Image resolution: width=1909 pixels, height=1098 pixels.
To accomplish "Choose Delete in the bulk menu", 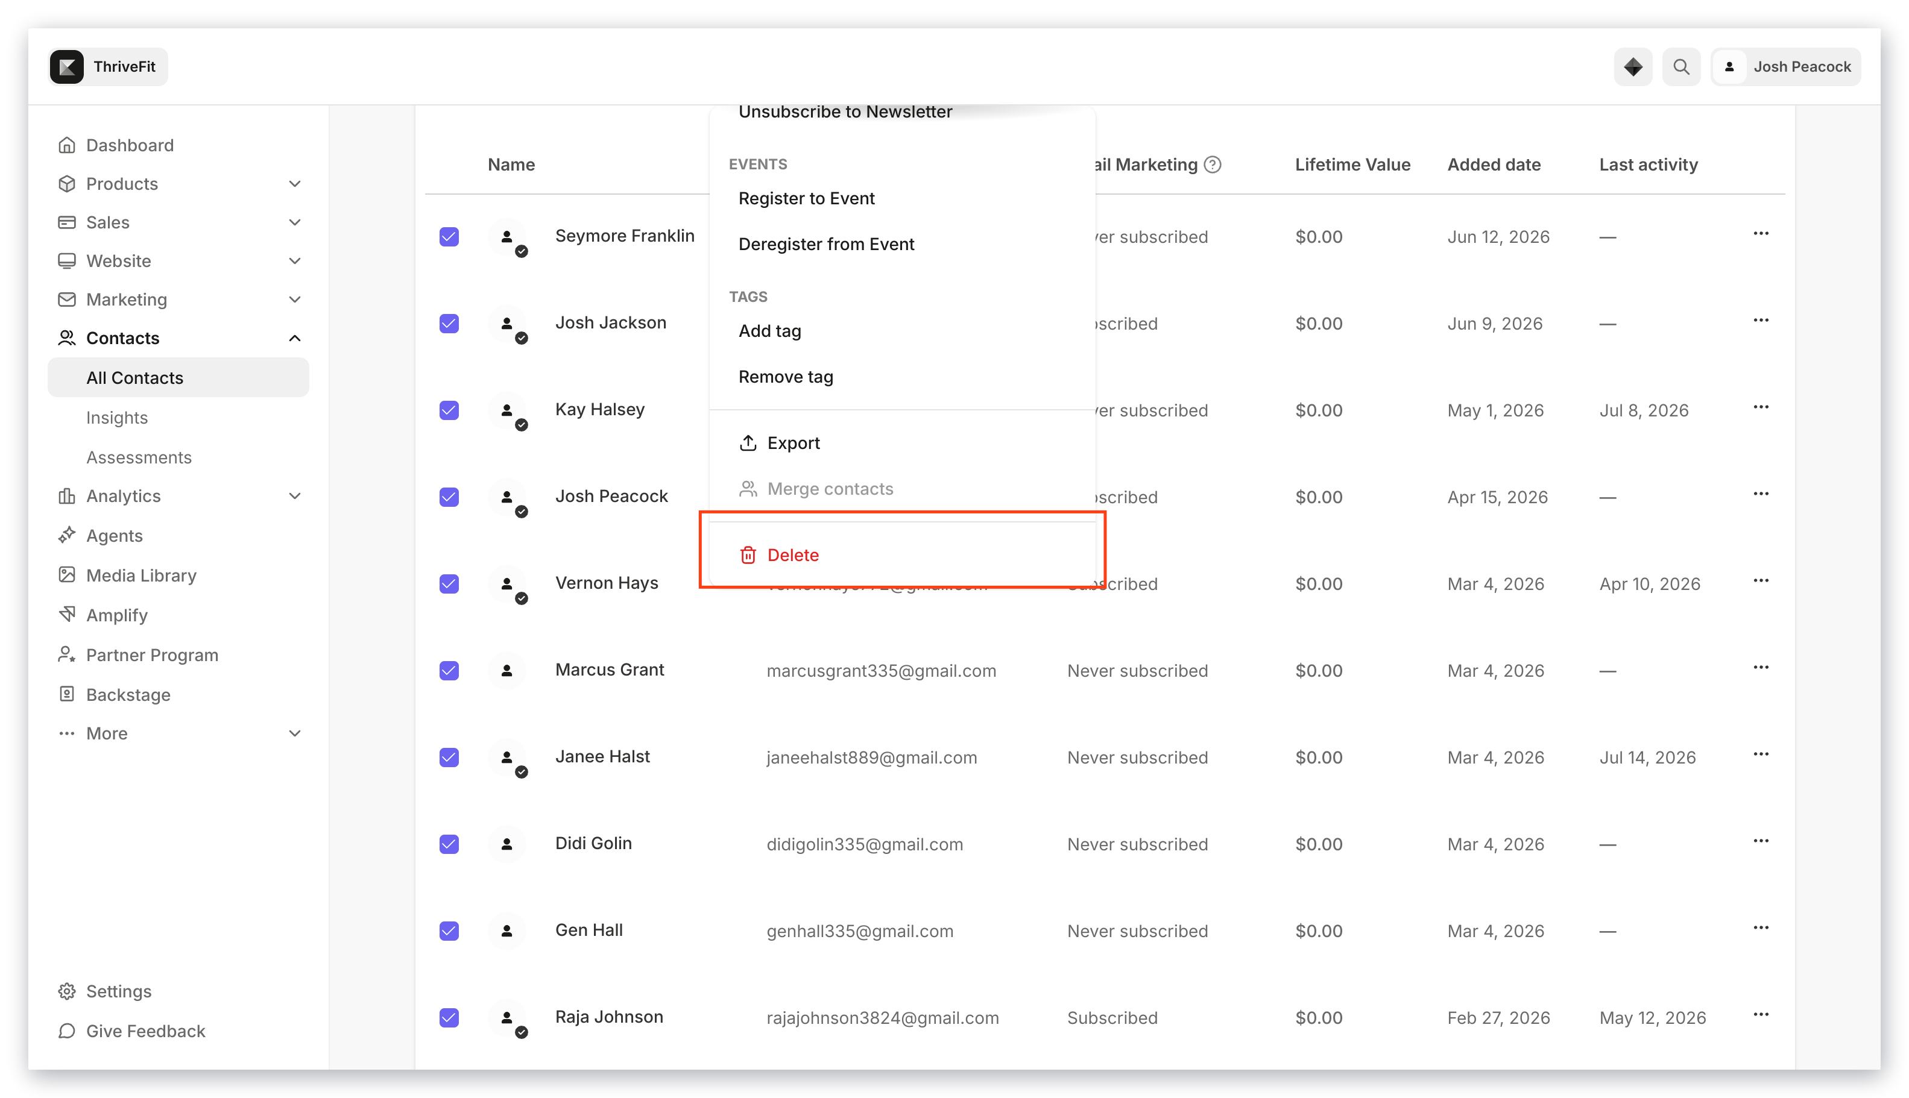I will (x=903, y=555).
